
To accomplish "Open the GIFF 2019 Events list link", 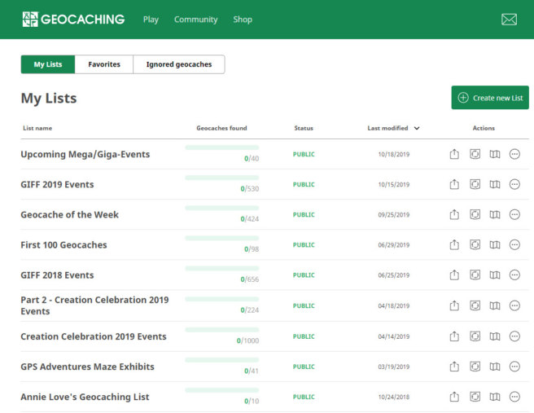I will pyautogui.click(x=57, y=185).
